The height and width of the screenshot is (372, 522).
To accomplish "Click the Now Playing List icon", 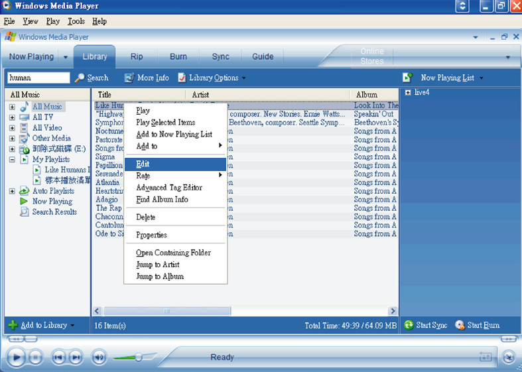I will tap(407, 78).
